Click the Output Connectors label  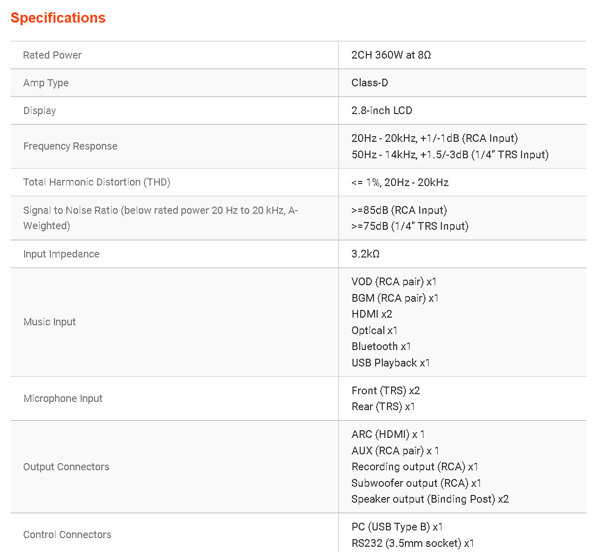click(x=66, y=467)
